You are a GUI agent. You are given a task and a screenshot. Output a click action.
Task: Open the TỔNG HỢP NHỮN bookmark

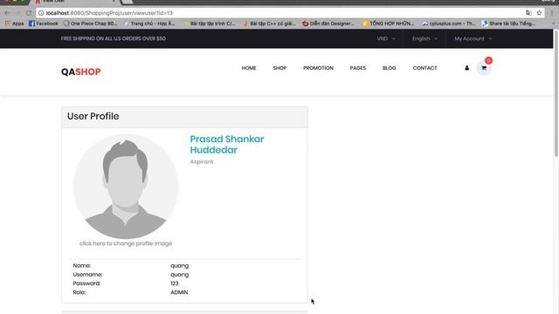388,24
